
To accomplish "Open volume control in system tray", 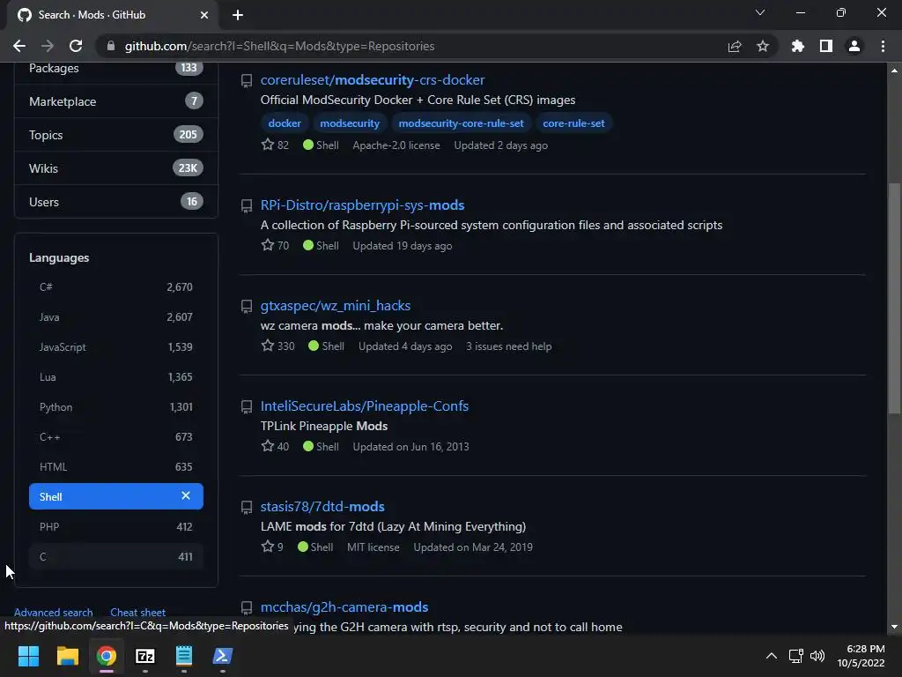I will pos(817,656).
